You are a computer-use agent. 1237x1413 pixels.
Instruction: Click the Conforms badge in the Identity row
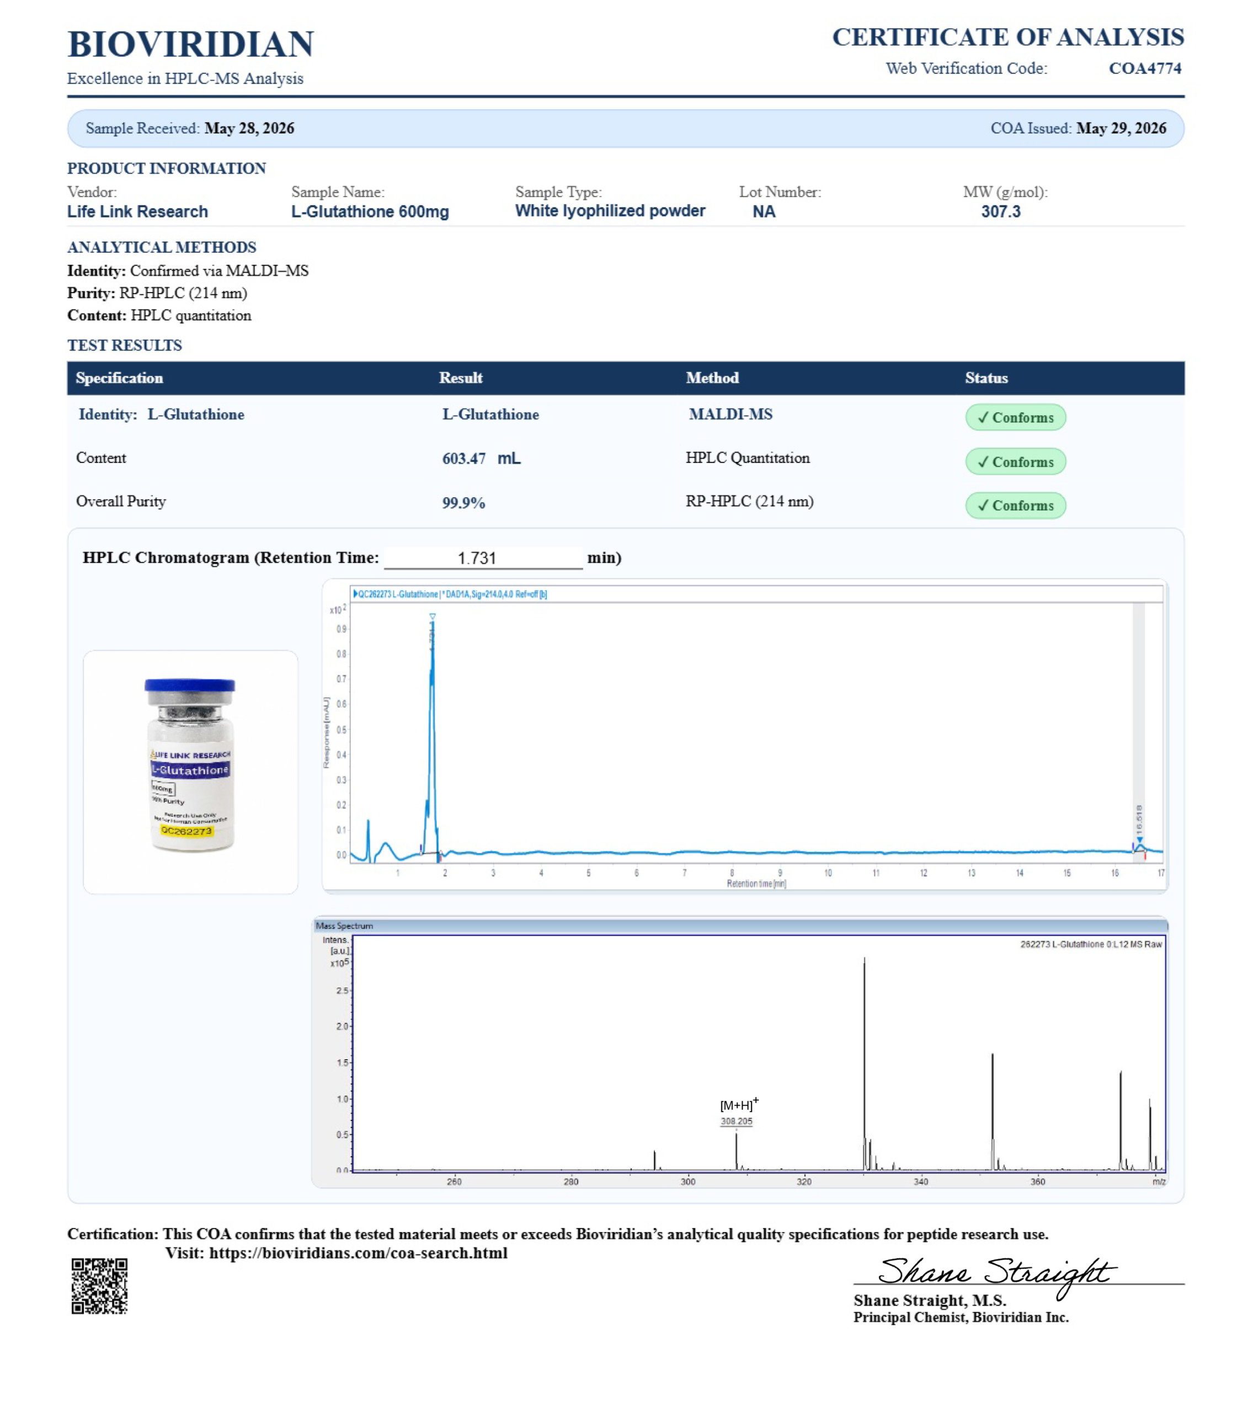click(1015, 417)
